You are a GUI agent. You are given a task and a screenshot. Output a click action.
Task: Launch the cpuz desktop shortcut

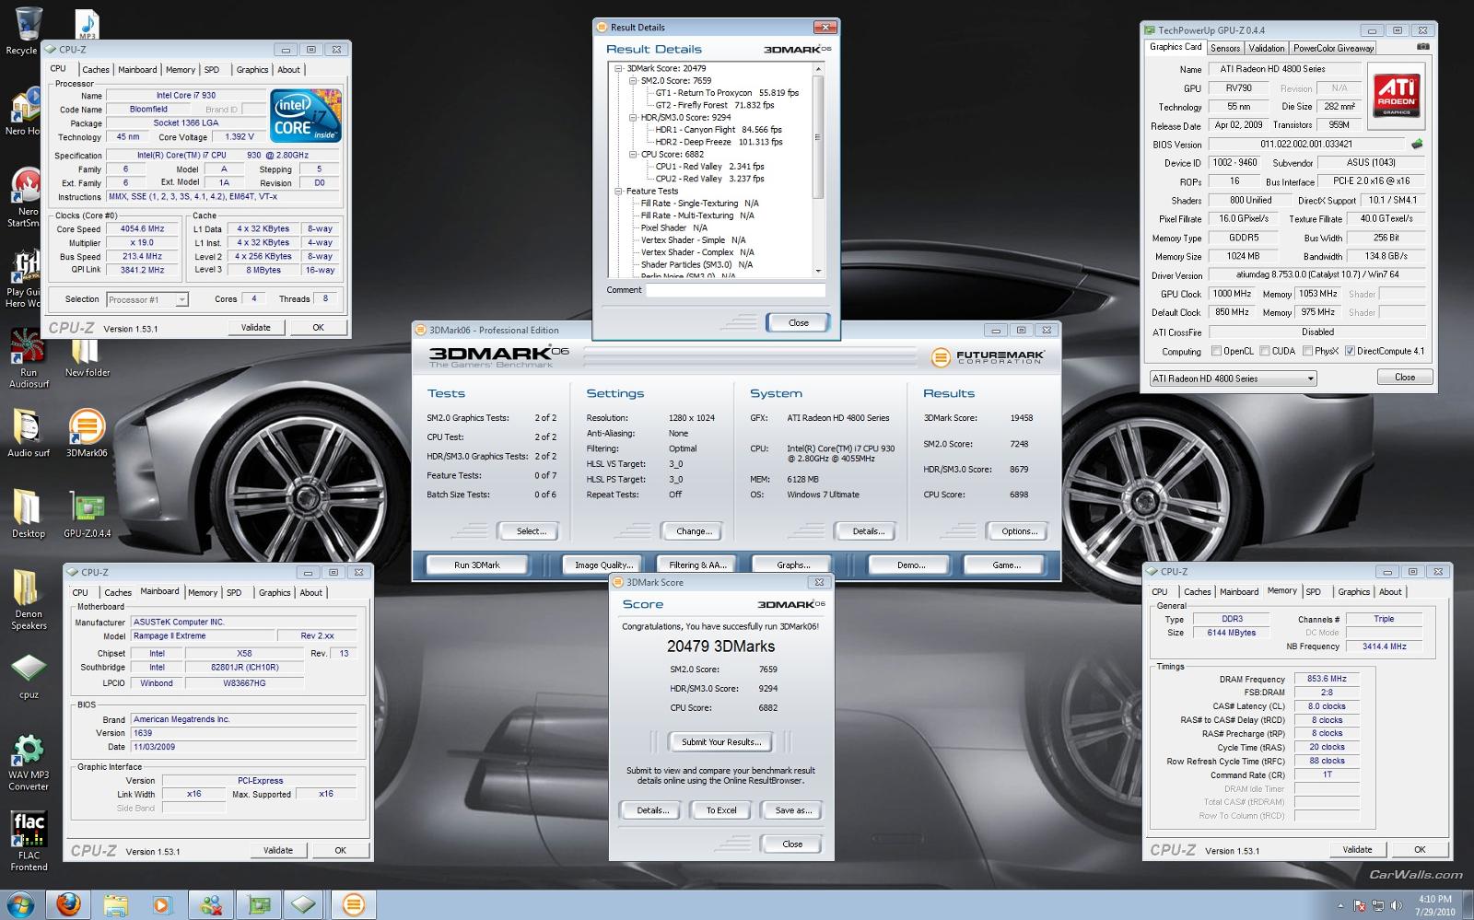[x=28, y=677]
